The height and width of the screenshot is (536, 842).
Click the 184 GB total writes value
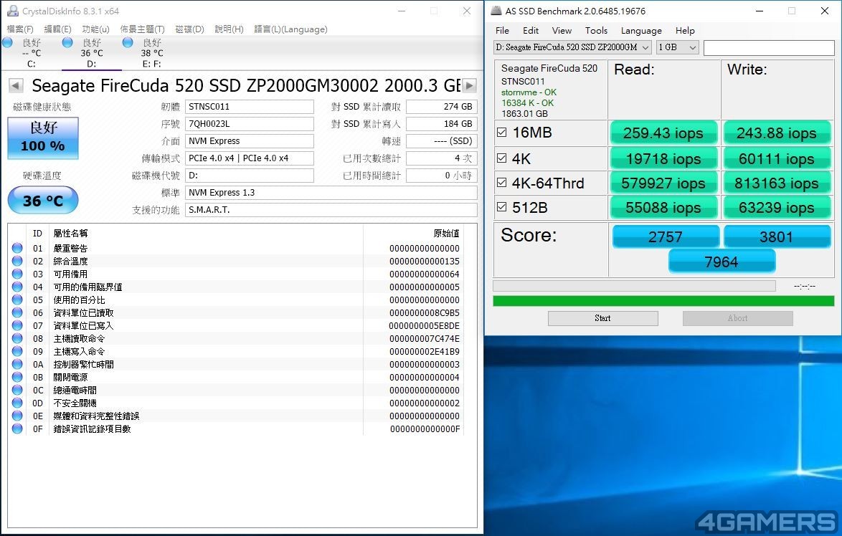click(x=442, y=124)
